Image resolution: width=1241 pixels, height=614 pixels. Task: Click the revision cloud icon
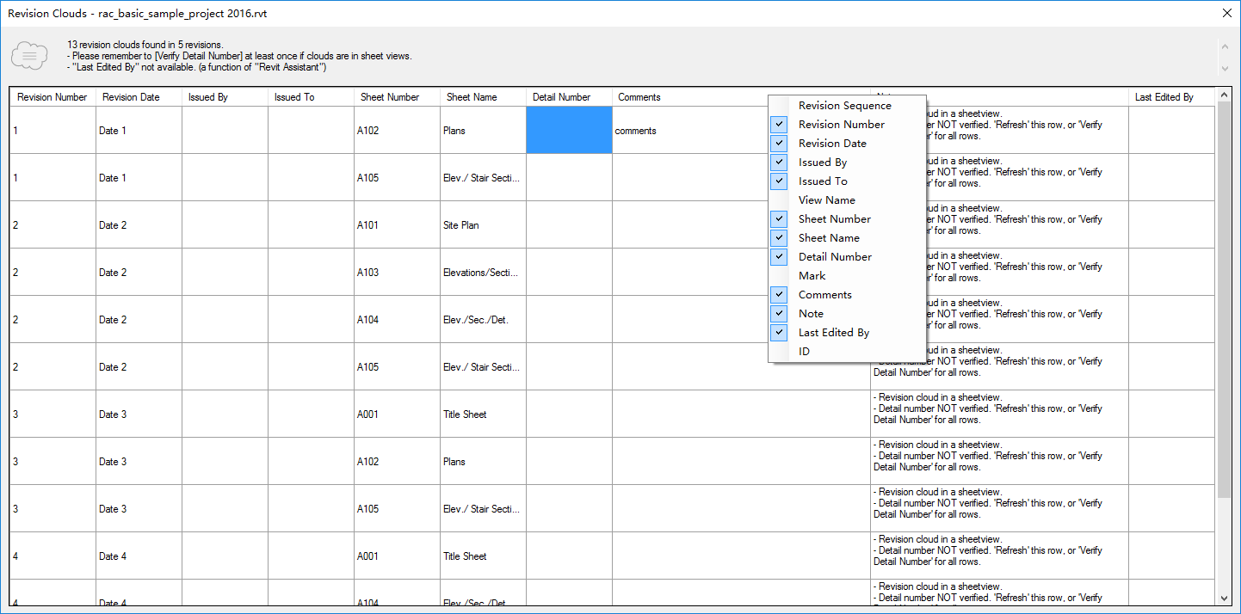tap(29, 55)
